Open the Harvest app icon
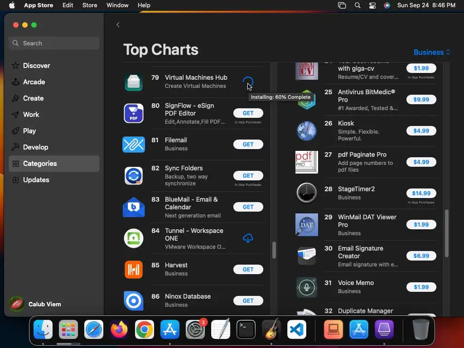The image size is (464, 348). pyautogui.click(x=134, y=270)
